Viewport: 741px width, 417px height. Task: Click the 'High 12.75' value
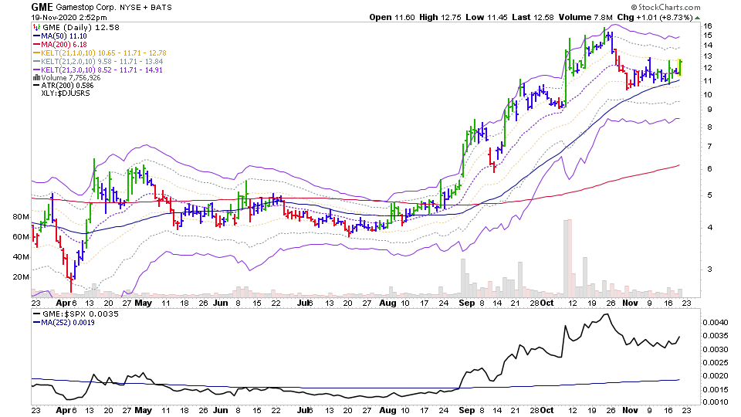click(440, 18)
